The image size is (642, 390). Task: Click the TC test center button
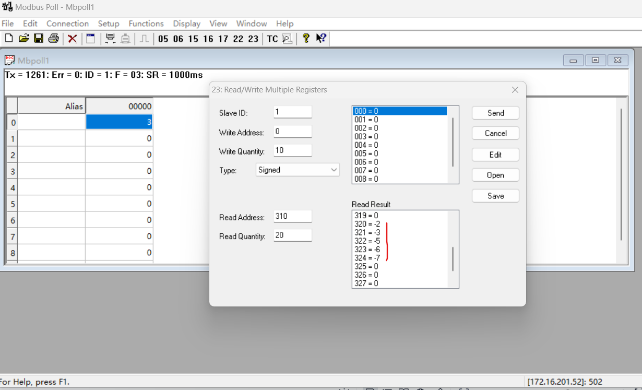point(272,39)
